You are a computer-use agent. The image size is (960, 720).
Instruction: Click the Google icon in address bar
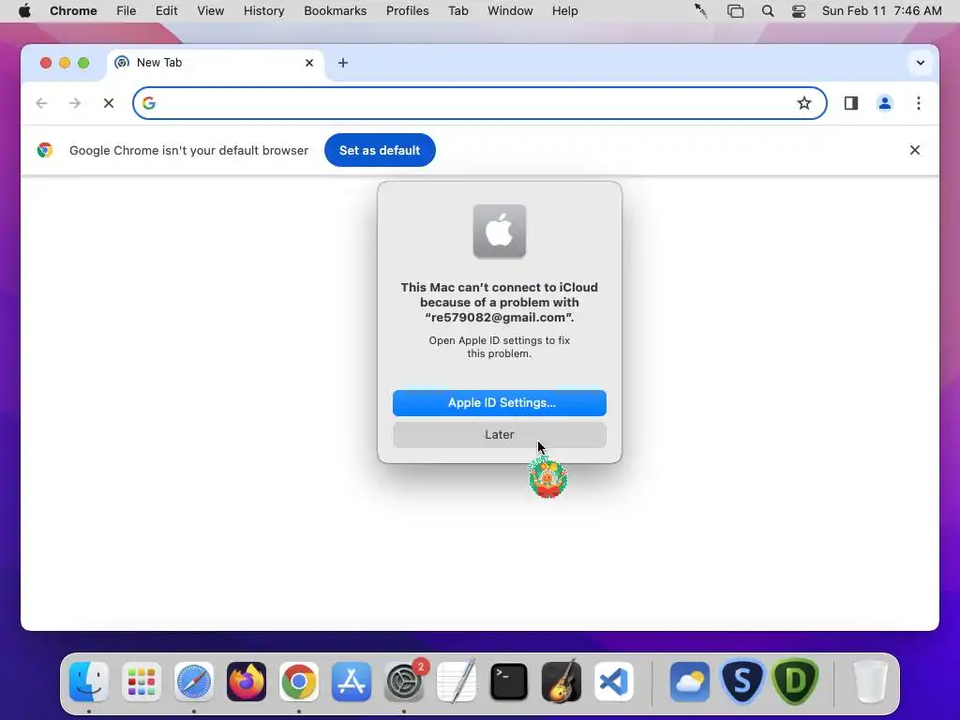(149, 103)
